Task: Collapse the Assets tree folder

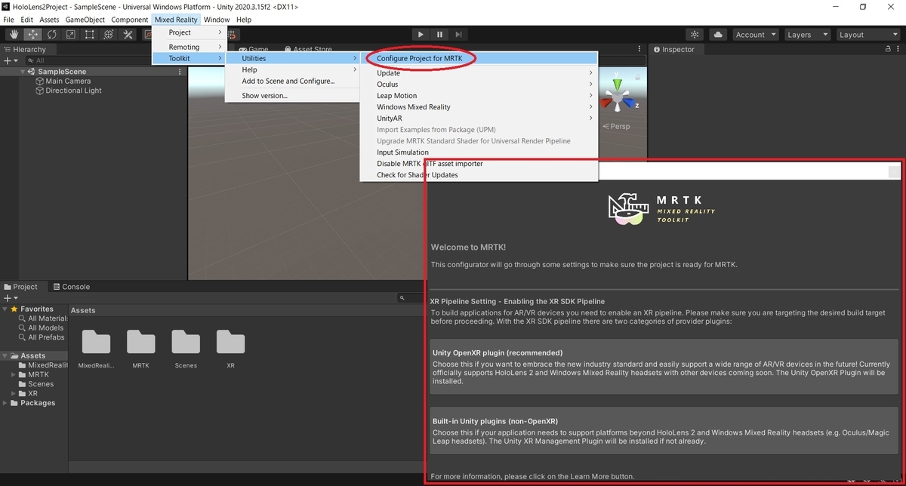Action: (x=5, y=355)
